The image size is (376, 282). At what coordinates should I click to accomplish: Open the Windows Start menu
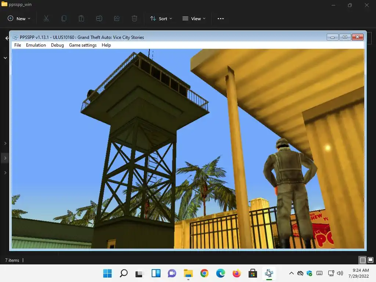point(108,273)
